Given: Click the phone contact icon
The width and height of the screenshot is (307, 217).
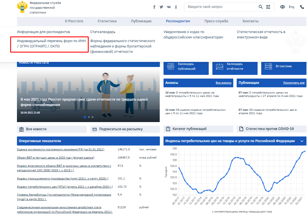Looking at the screenshot, I should coord(302,7).
